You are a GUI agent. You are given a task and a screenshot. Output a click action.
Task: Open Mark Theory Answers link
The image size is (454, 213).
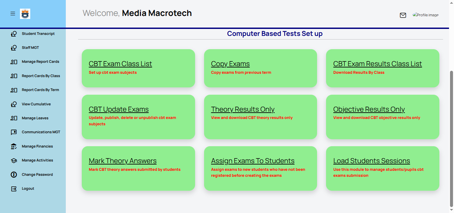point(123,161)
